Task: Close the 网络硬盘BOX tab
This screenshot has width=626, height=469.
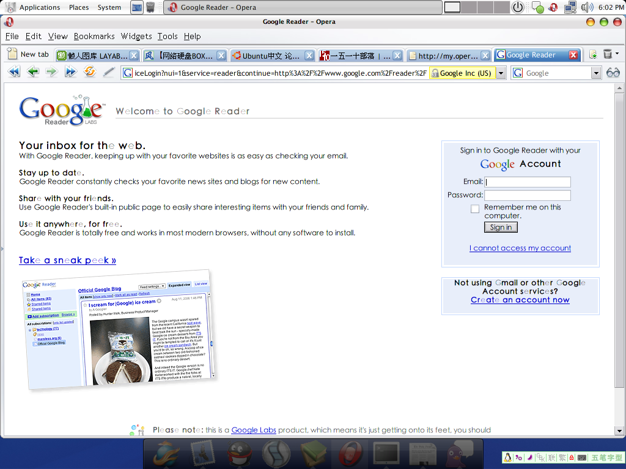Action: [221, 56]
